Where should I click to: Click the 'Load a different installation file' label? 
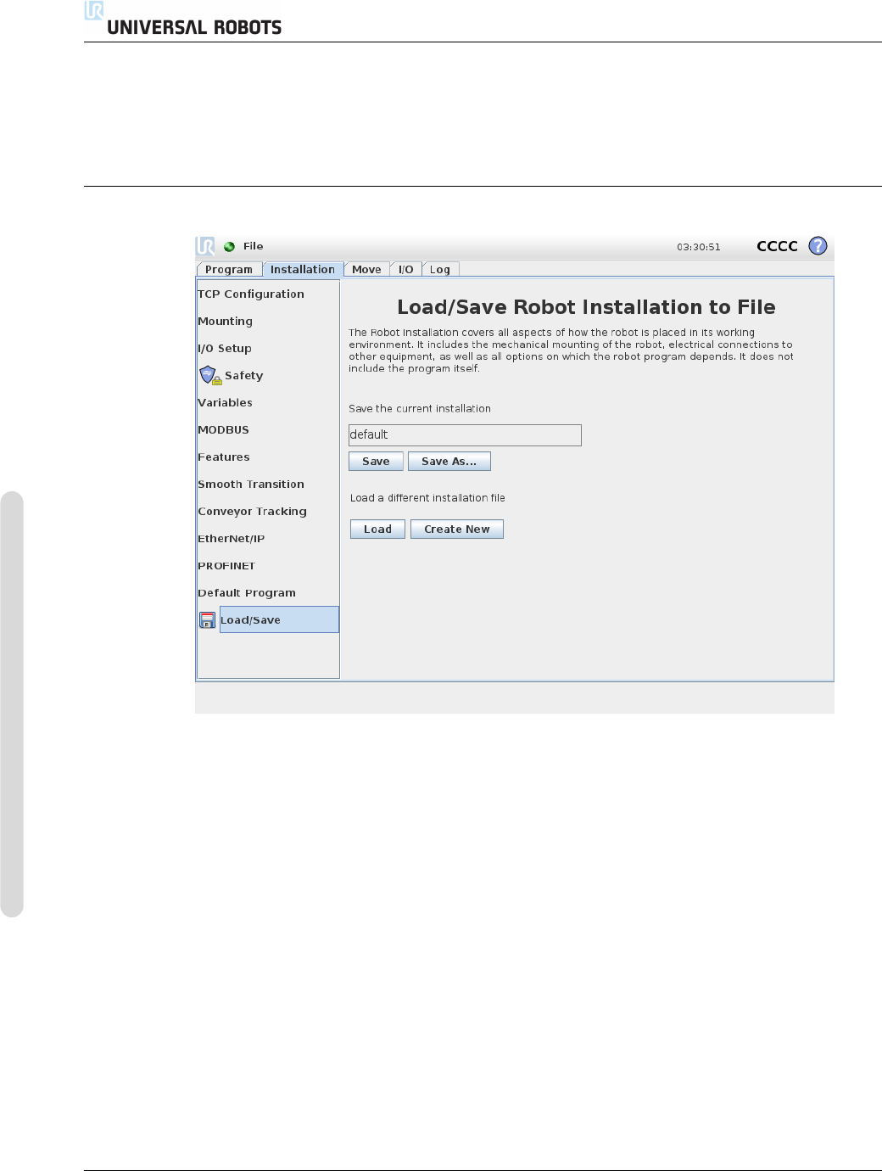427,498
